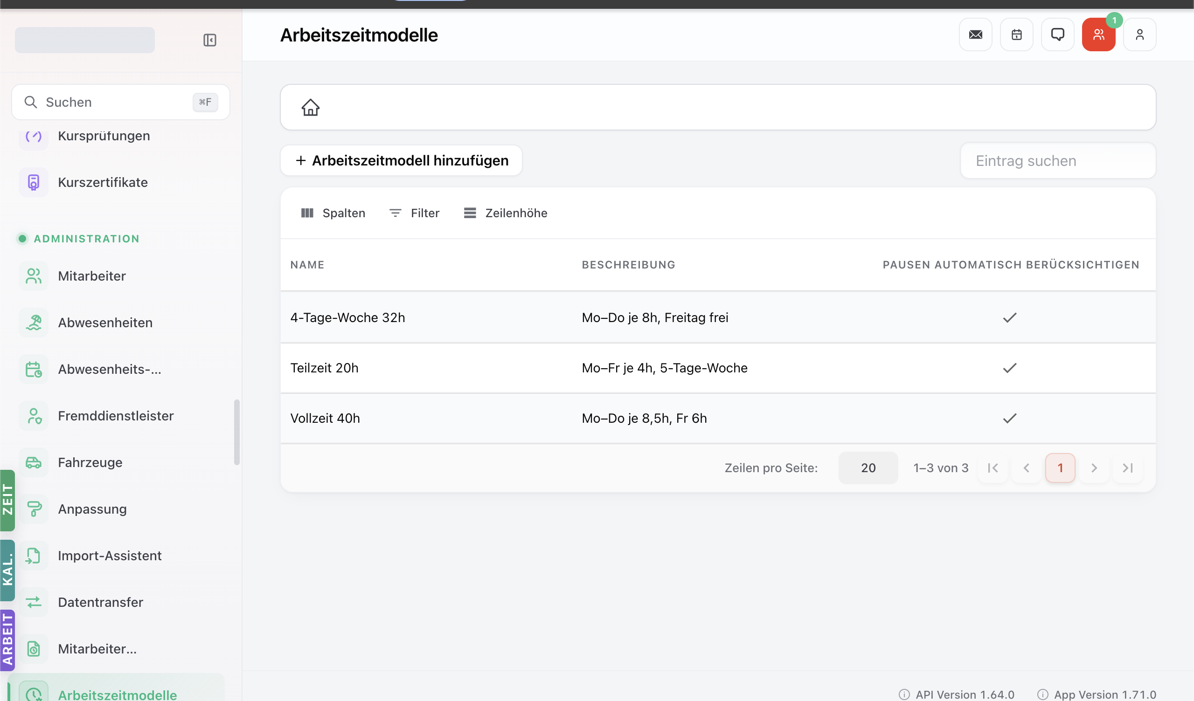Open the Teilzeit 20h row
The height and width of the screenshot is (701, 1194).
tap(718, 368)
